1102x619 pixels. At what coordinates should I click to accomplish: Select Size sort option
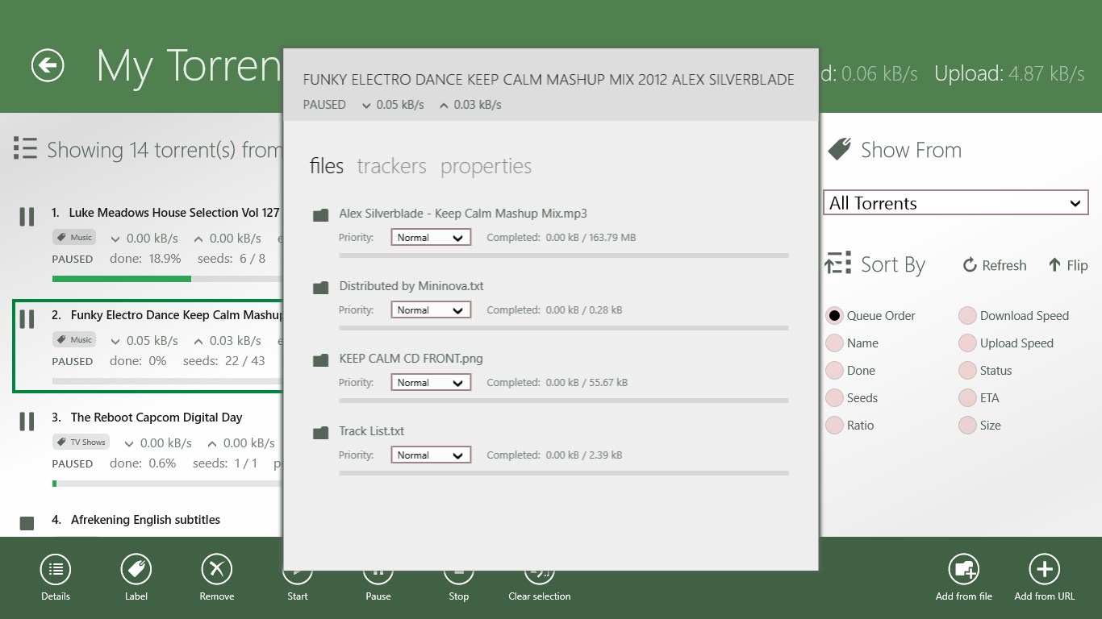[967, 426]
